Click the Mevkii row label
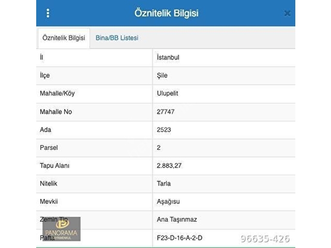Screen dimensions: 331x248 (49, 202)
